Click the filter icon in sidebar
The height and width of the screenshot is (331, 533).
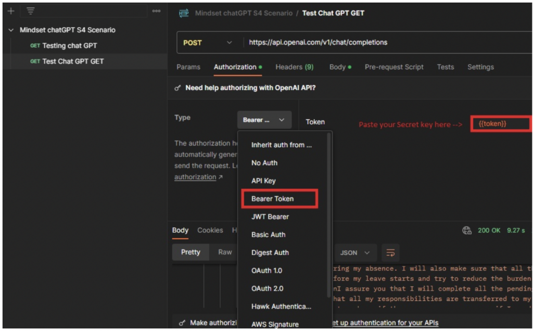(31, 11)
